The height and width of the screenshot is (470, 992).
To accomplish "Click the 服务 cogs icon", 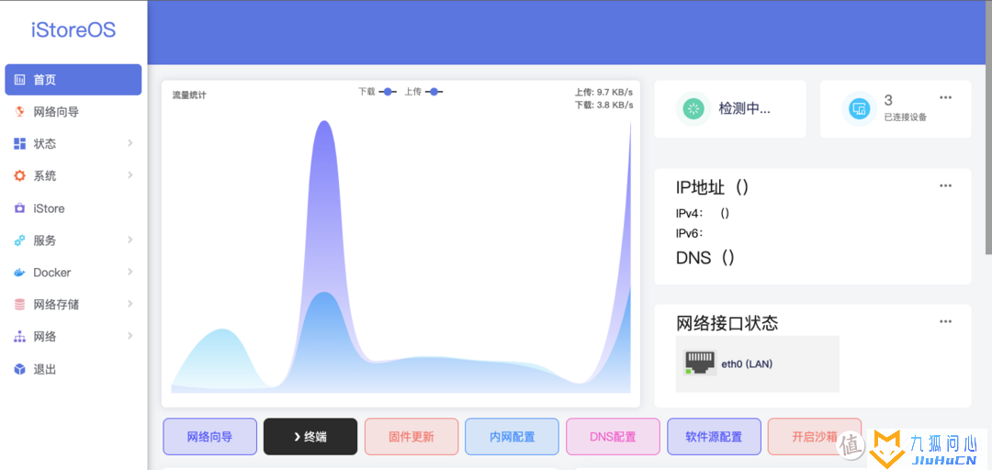I will click(19, 241).
